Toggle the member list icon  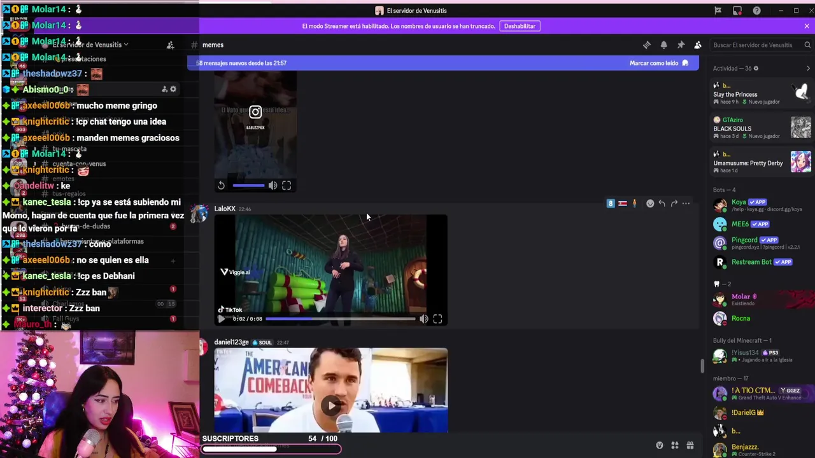coord(698,45)
